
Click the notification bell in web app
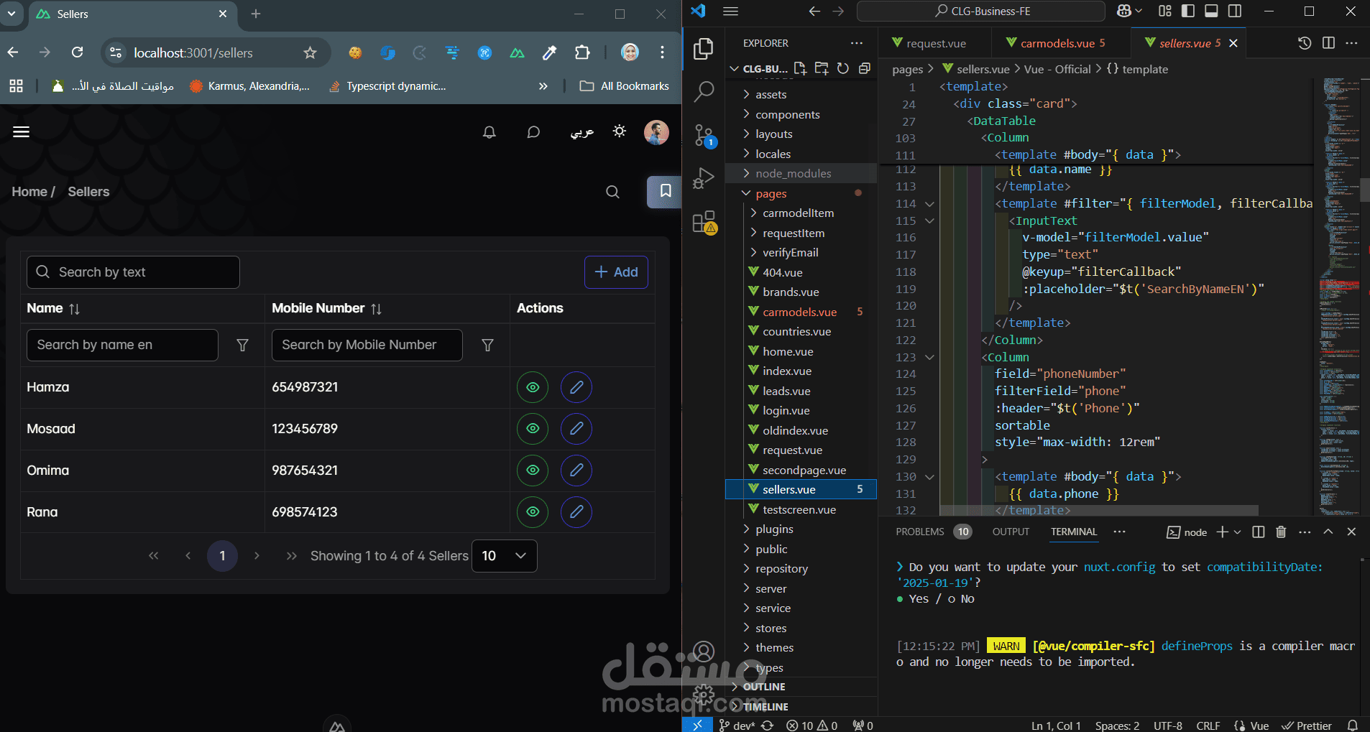[489, 132]
